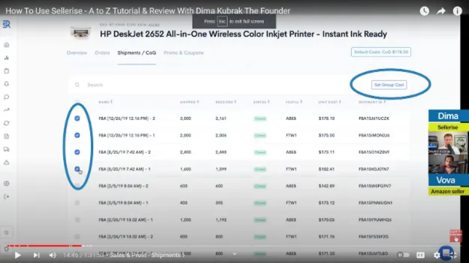The height and width of the screenshot is (263, 469).
Task: Toggle closed captions
Action: pyautogui.click(x=420, y=255)
